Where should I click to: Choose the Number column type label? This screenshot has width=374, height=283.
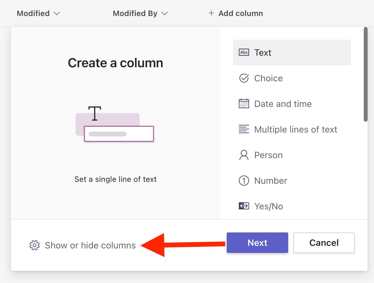(271, 181)
